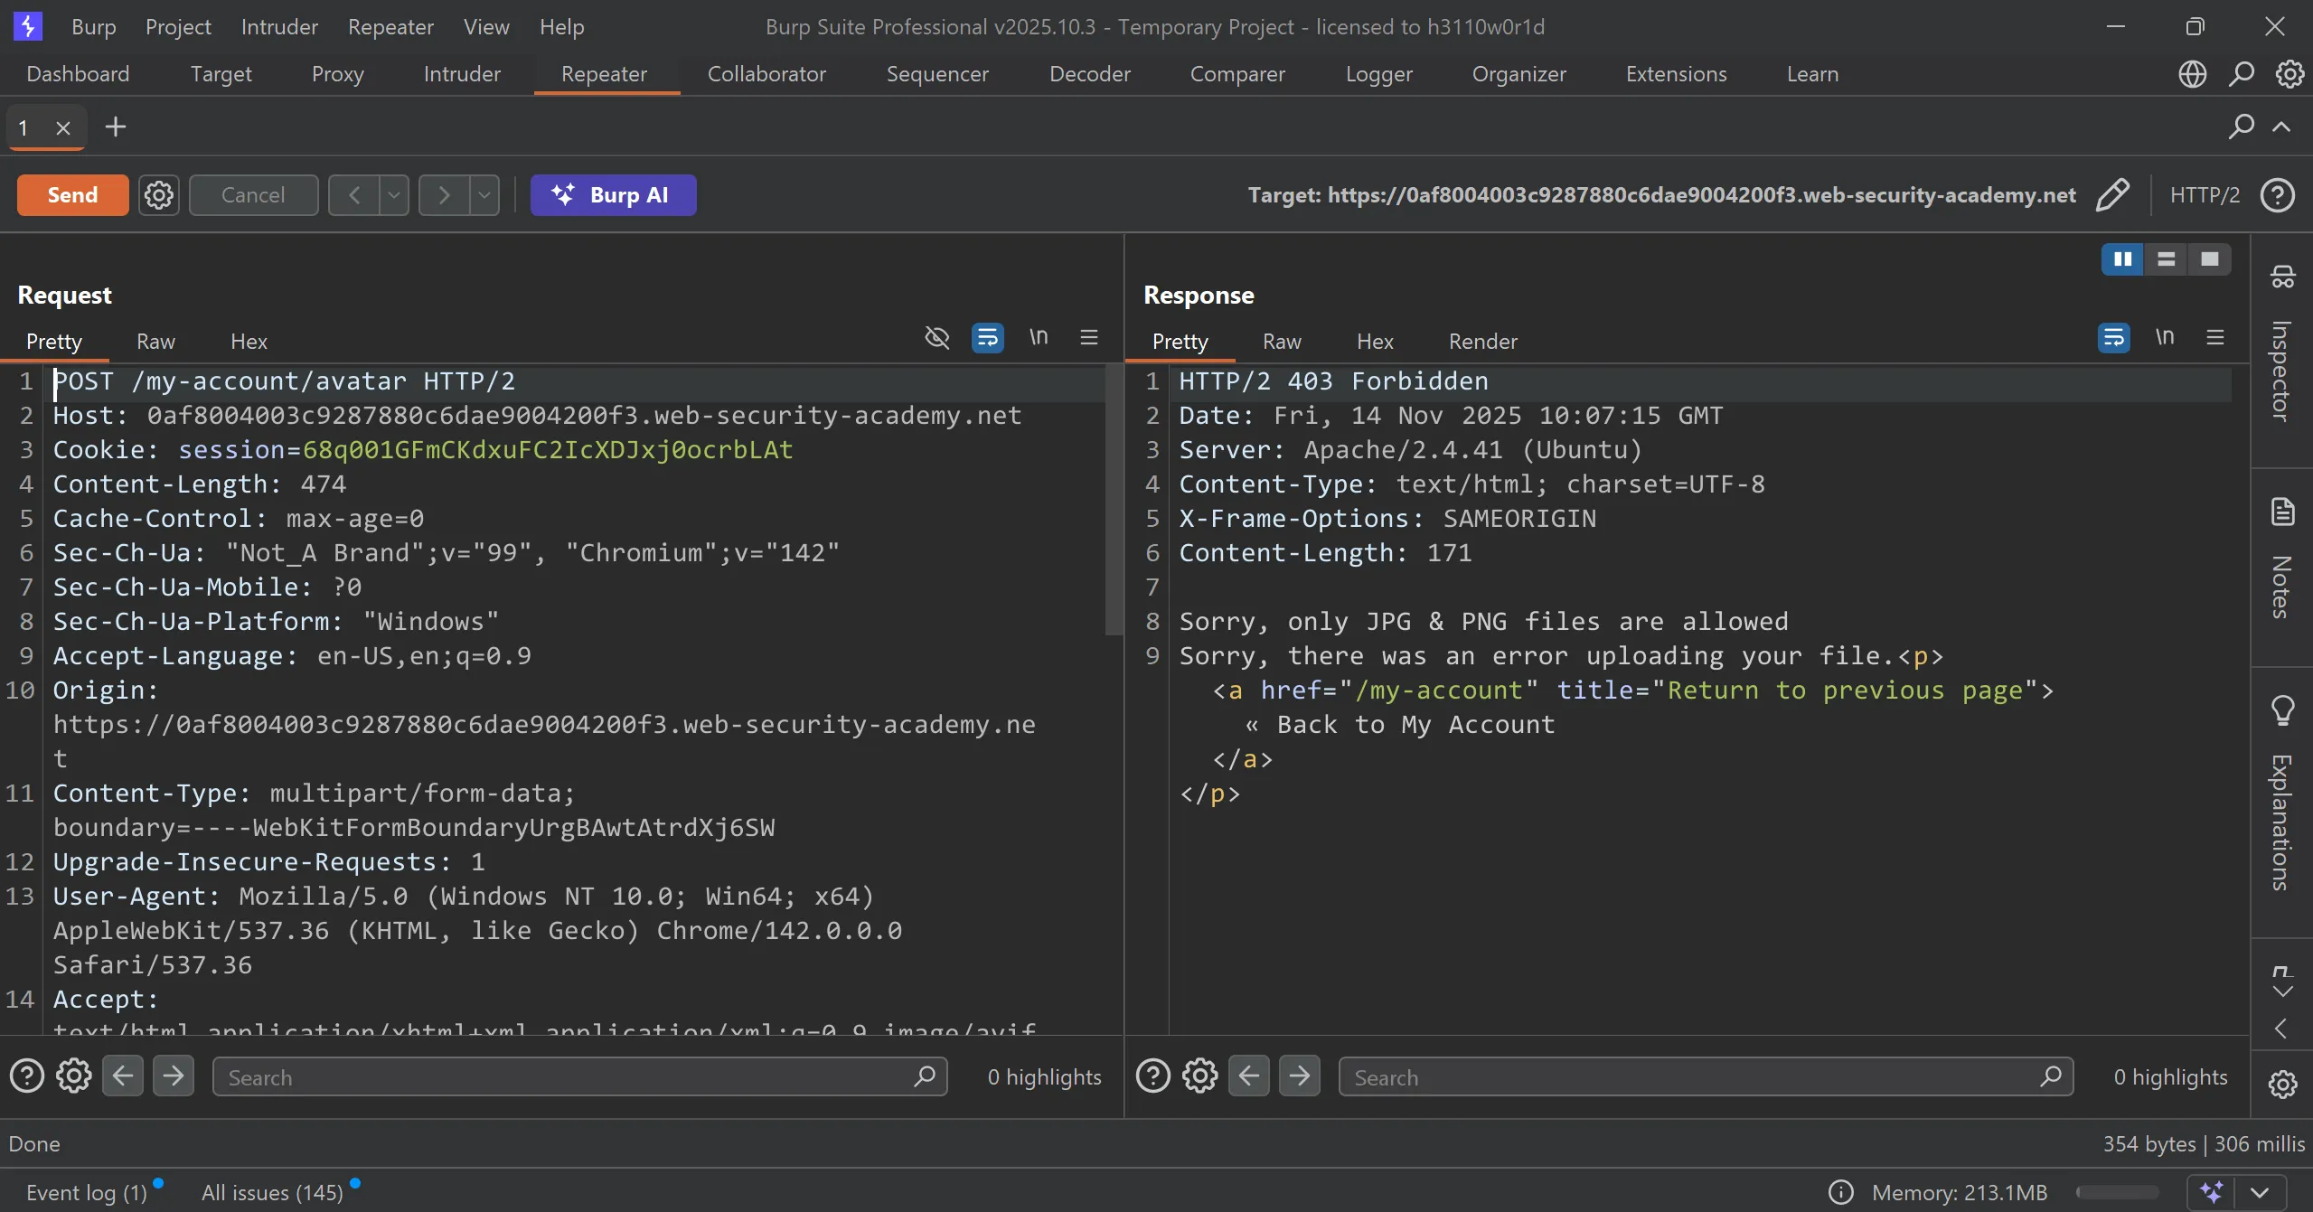This screenshot has width=2313, height=1212.
Task: Toggle hide non-printable eye icon in request
Action: 937,337
